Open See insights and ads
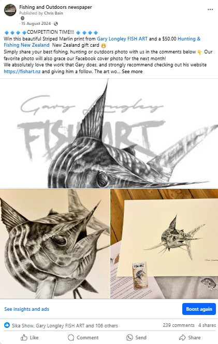Image resolution: width=218 pixels, height=344 pixels. 27,309
